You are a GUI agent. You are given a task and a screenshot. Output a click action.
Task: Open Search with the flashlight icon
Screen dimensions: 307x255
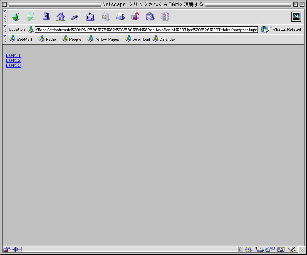75,17
